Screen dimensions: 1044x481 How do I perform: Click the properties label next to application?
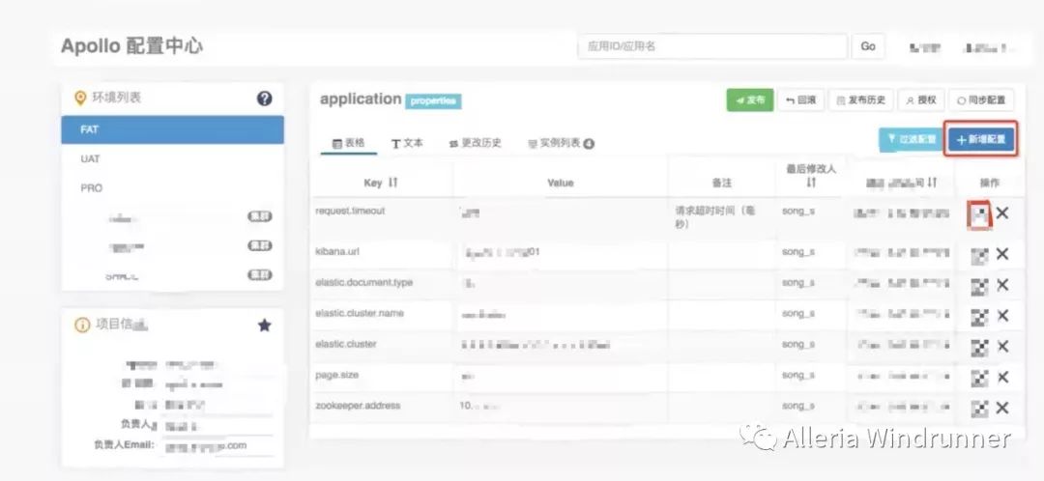(x=433, y=101)
